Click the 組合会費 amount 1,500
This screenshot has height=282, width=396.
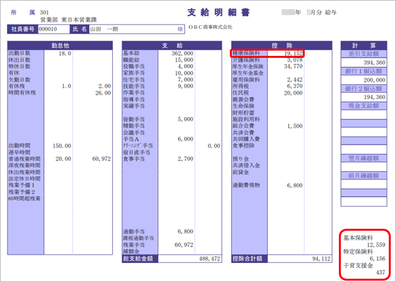pos(295,126)
